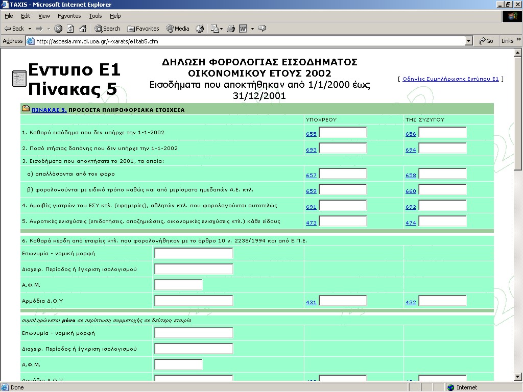This screenshot has width=523, height=392.
Task: Open the Search pane
Action: 107,29
